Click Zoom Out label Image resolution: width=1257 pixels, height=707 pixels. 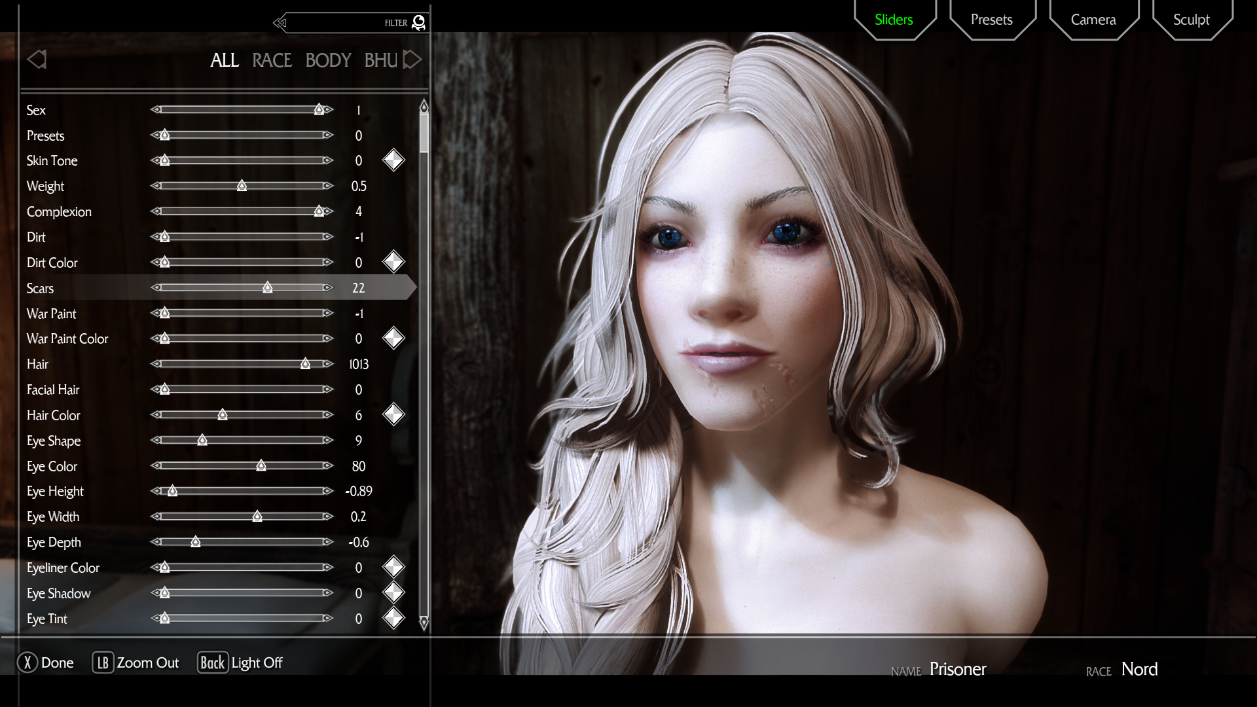pos(148,662)
